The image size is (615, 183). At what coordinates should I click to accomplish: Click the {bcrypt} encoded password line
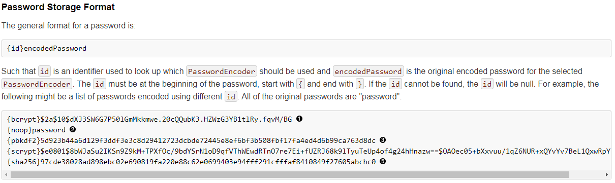click(150, 119)
